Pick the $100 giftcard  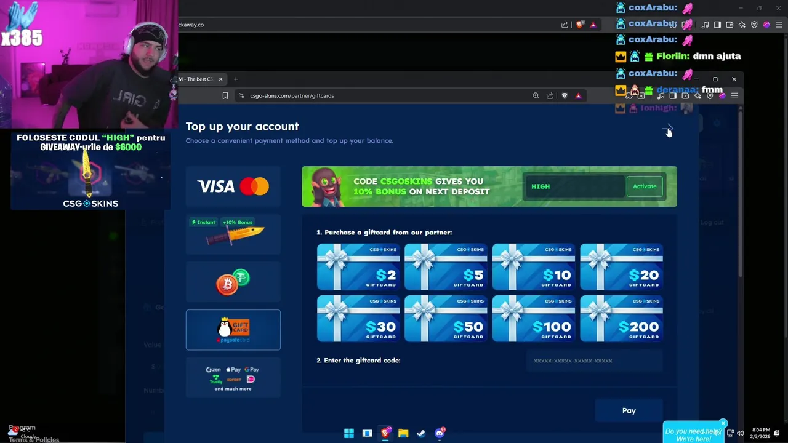tap(534, 319)
